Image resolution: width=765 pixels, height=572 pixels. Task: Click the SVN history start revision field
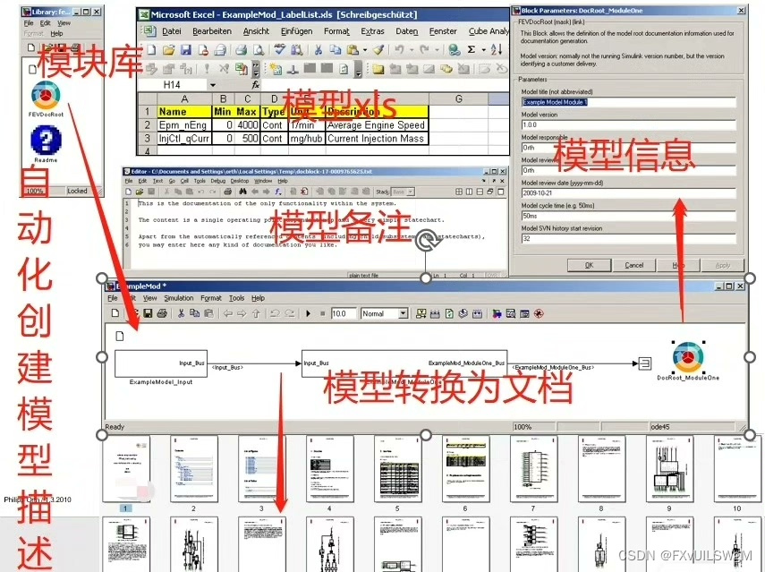coord(628,238)
